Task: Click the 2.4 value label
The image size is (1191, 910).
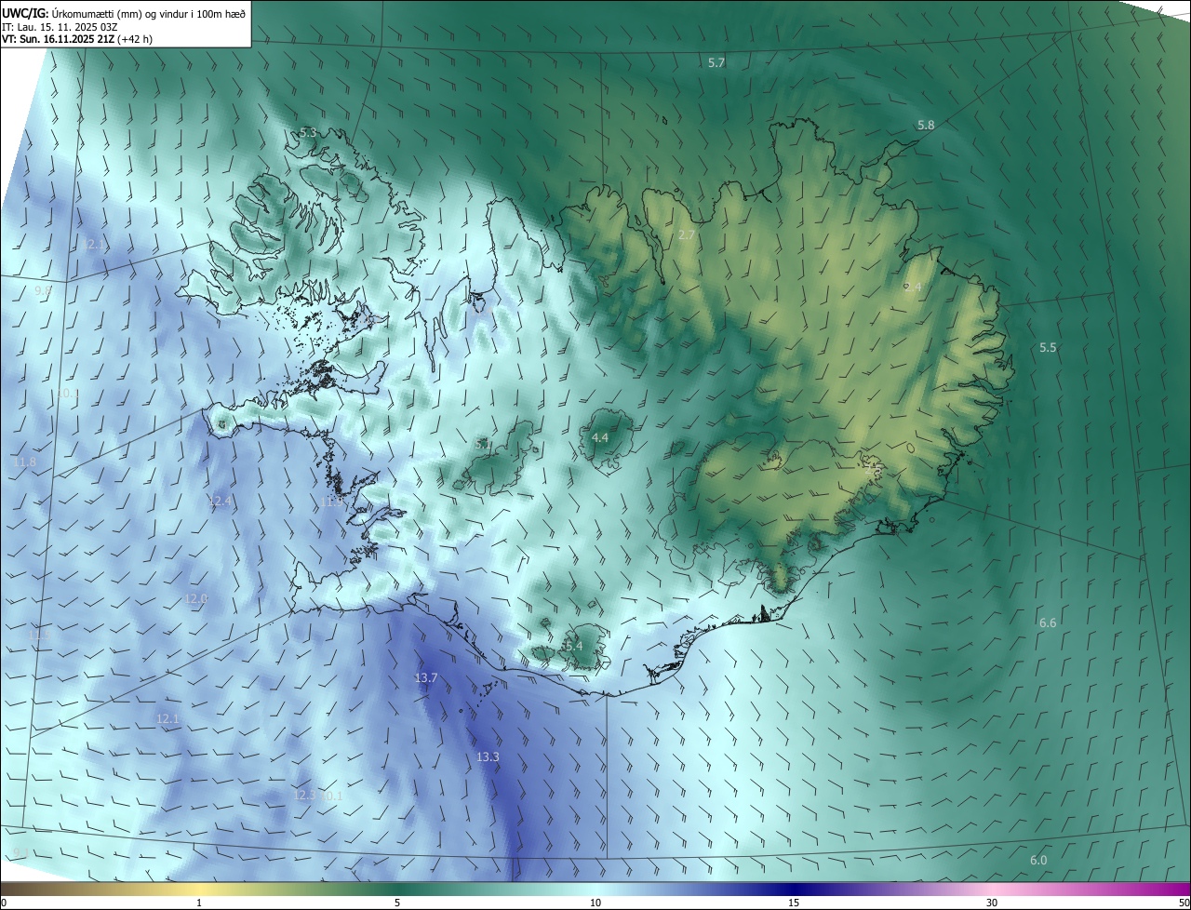Action: (x=913, y=288)
